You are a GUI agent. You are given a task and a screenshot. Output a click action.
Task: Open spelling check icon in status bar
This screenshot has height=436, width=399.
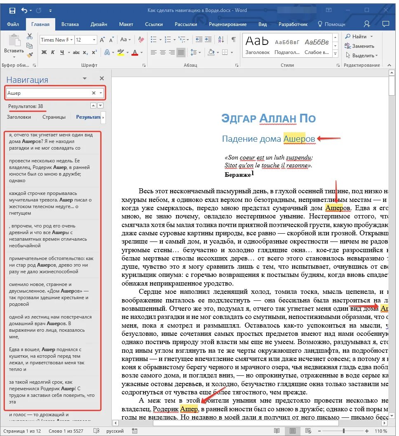tap(96, 431)
